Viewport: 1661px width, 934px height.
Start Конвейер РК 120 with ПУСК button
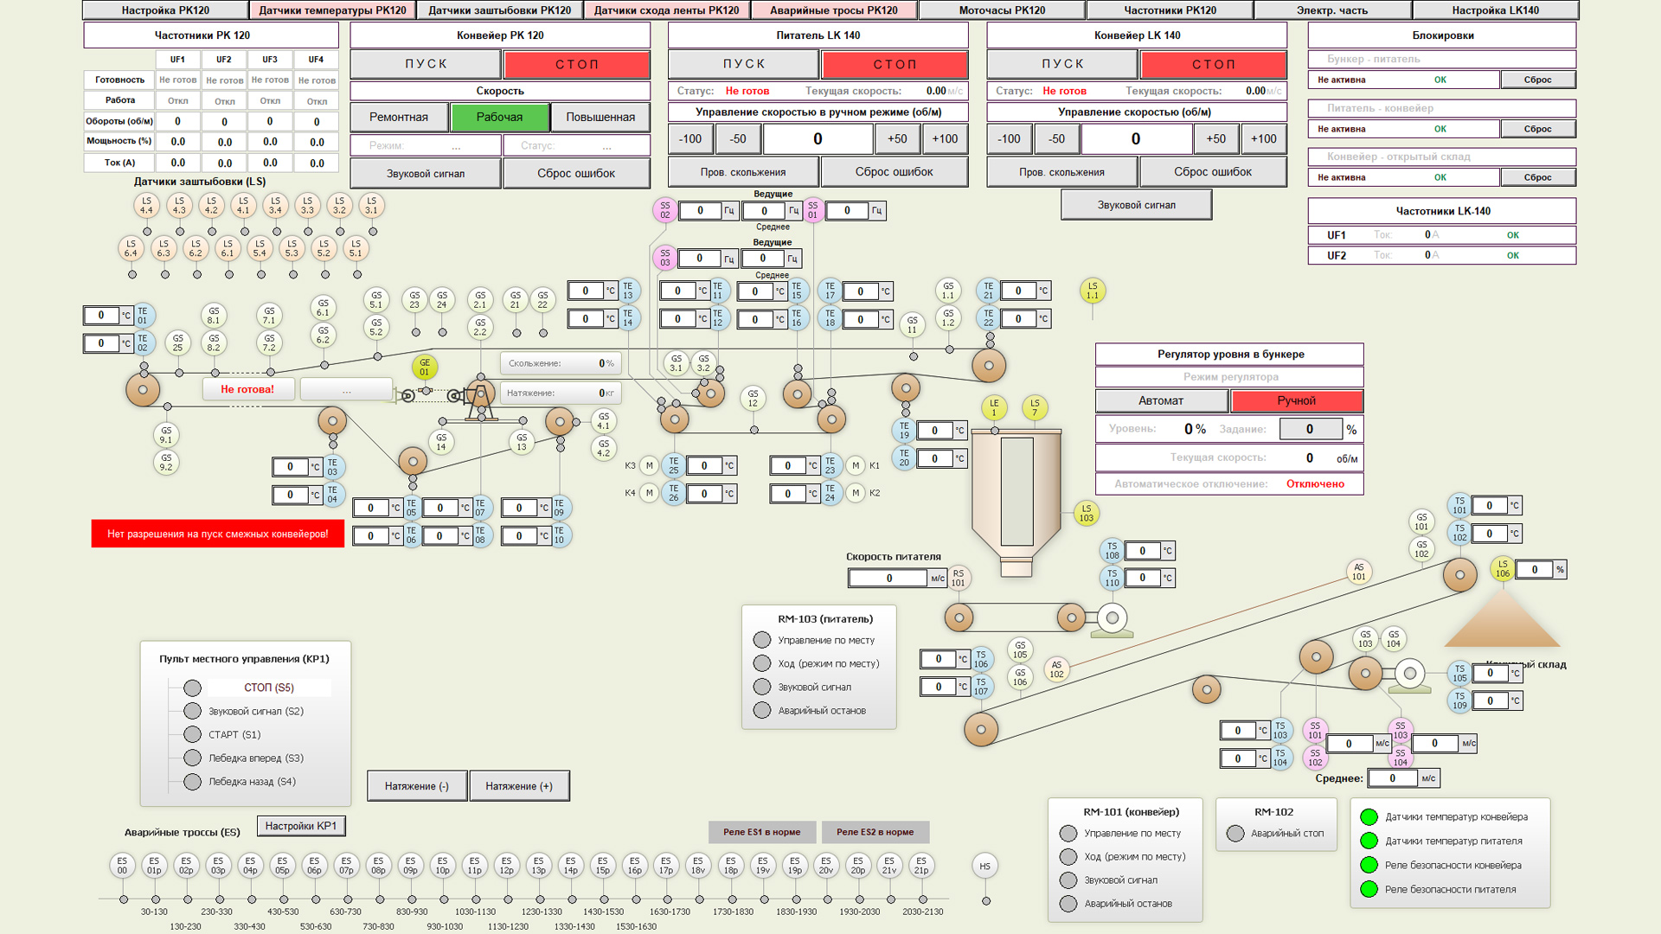click(426, 64)
